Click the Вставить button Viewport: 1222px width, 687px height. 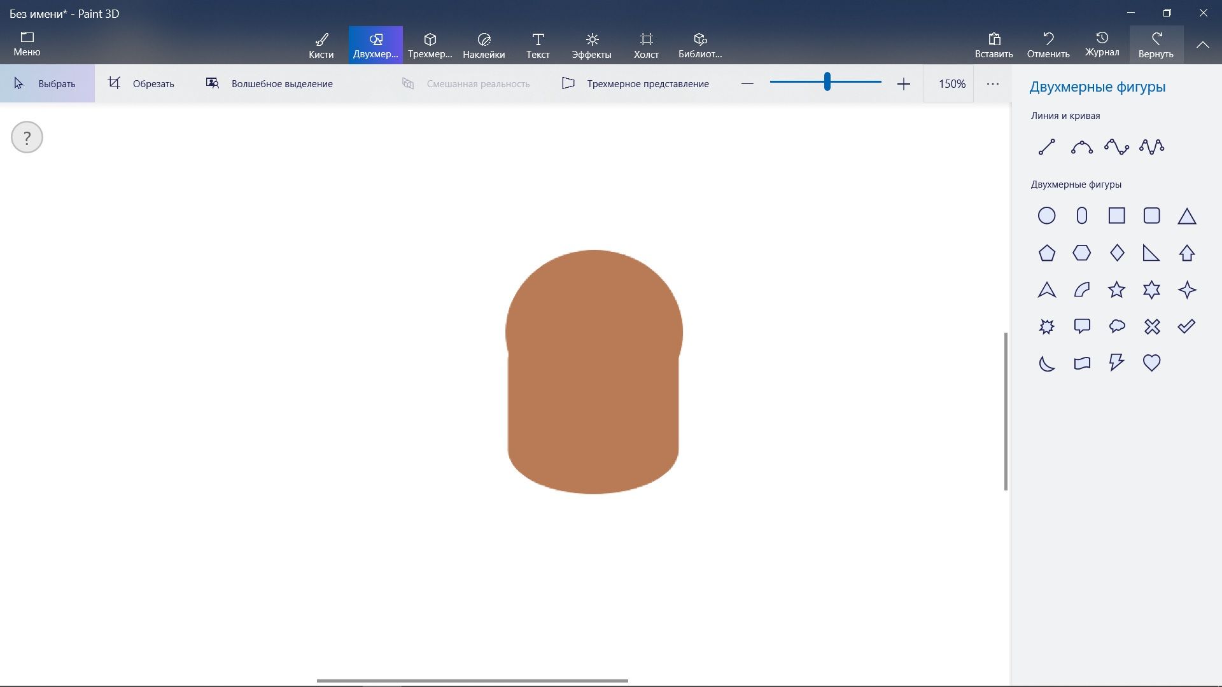pos(994,45)
